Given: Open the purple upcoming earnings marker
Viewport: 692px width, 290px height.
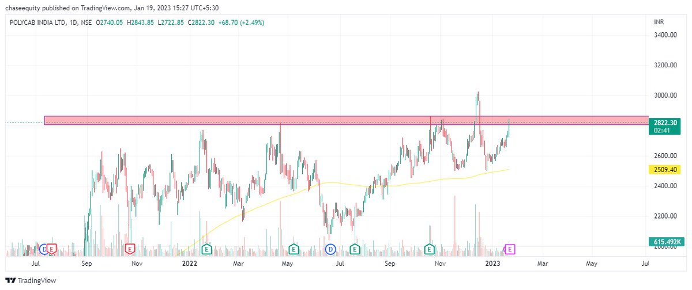Looking at the screenshot, I should 510,249.
